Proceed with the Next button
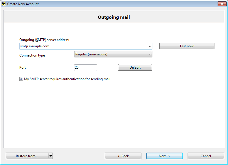Image resolution: width=228 pixels, height=165 pixels. coord(165,156)
